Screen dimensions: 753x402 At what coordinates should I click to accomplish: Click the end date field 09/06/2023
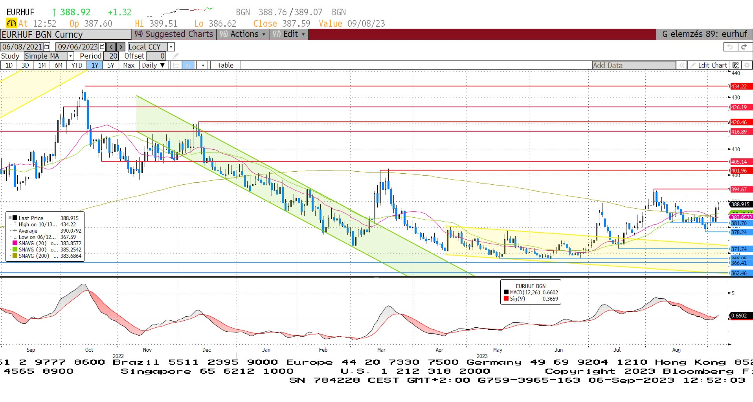(x=77, y=47)
